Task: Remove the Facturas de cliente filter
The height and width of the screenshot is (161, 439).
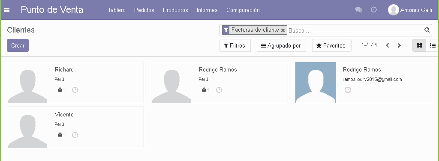Action: point(283,30)
